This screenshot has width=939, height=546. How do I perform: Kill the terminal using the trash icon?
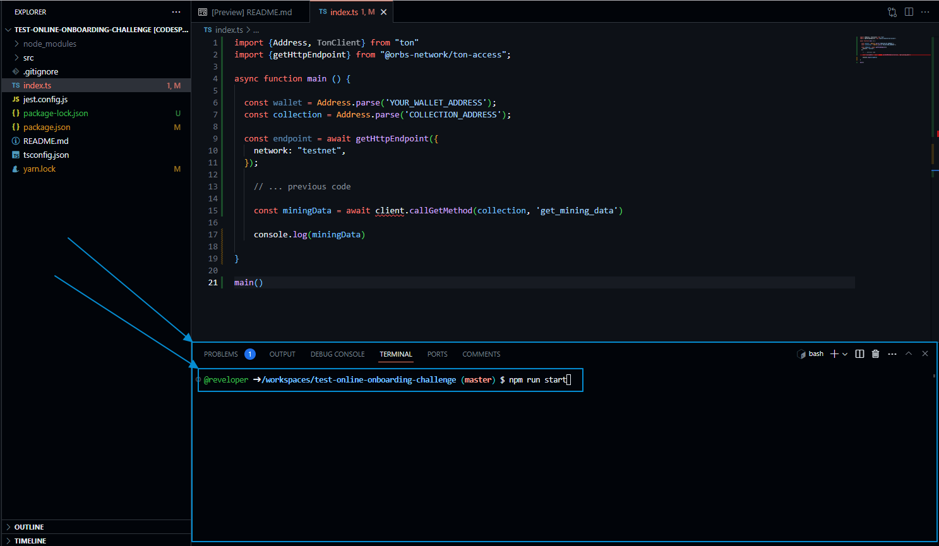tap(875, 353)
